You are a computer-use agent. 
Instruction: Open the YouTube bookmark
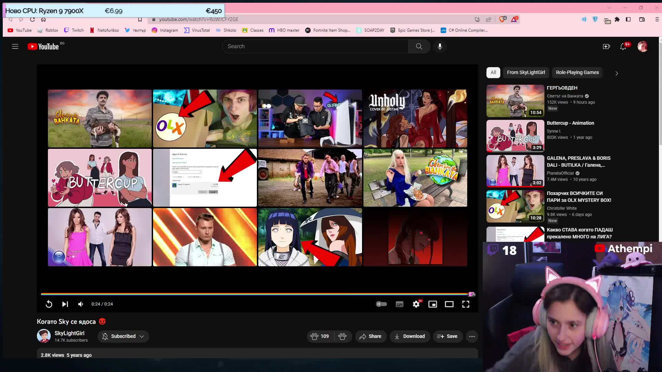point(20,30)
